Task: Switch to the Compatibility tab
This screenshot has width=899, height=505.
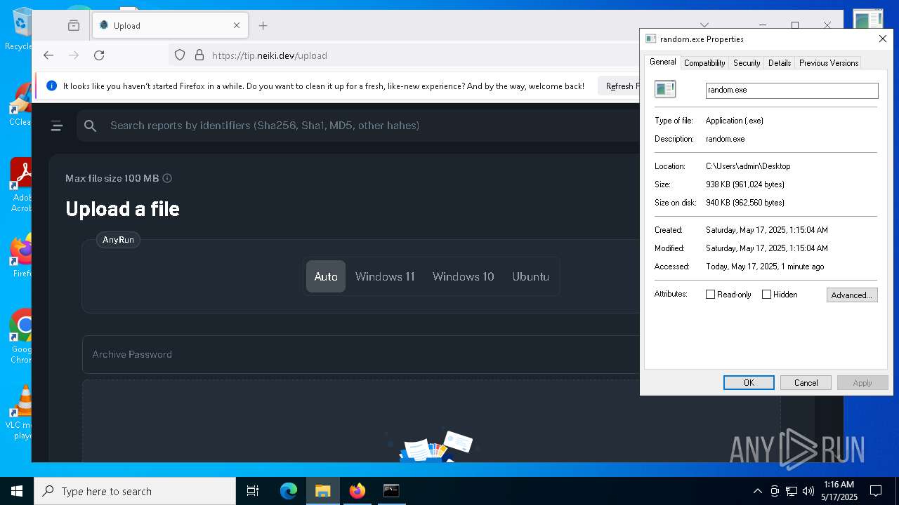Action: coord(704,63)
